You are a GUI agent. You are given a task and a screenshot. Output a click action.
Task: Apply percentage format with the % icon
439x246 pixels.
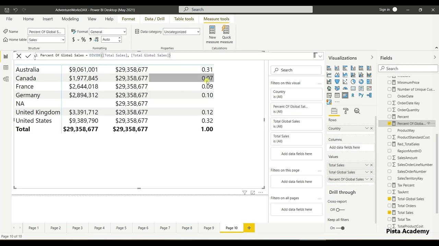coord(83,40)
